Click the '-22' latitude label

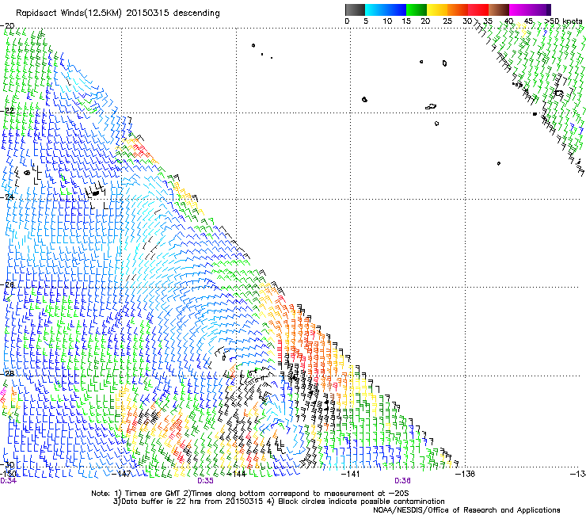coord(7,110)
